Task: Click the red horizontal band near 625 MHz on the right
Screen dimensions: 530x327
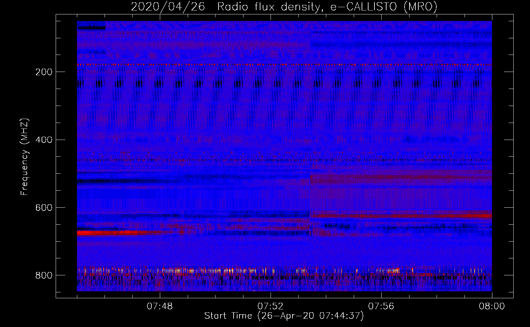Action: tap(401, 216)
